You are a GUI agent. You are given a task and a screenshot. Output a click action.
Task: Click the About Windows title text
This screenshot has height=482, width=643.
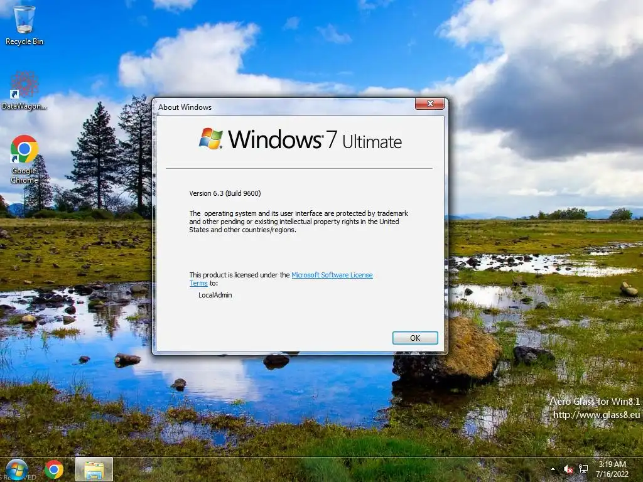click(x=185, y=107)
